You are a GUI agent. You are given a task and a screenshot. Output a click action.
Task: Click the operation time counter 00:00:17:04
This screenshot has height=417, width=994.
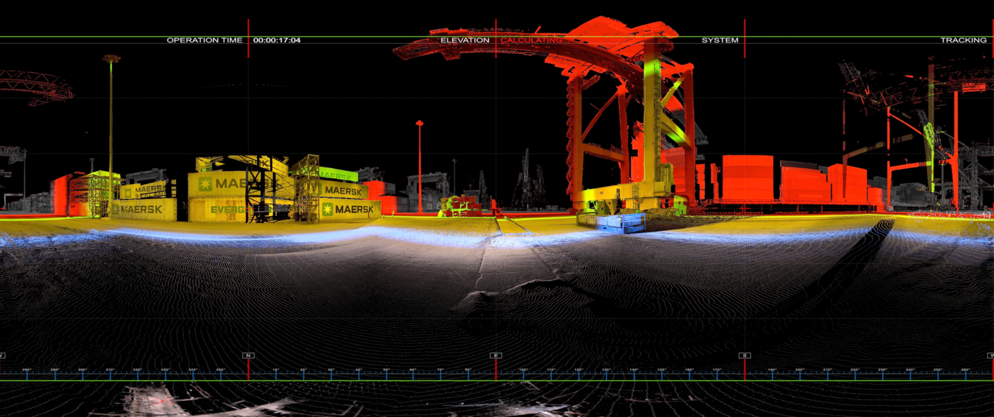[x=276, y=40]
